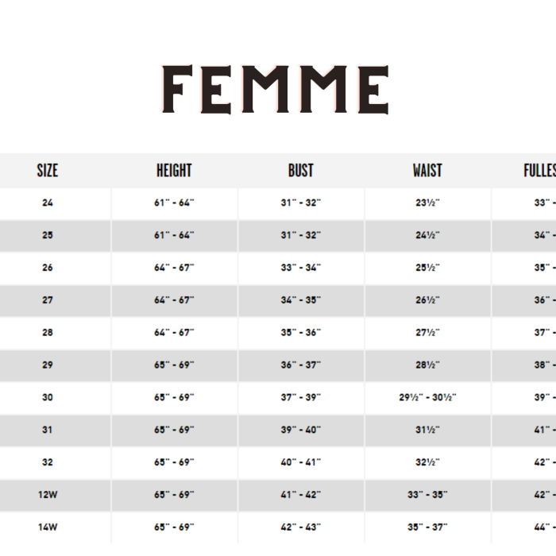This screenshot has height=556, width=556.
Task: Click the FEMME heading title
Action: point(275,89)
